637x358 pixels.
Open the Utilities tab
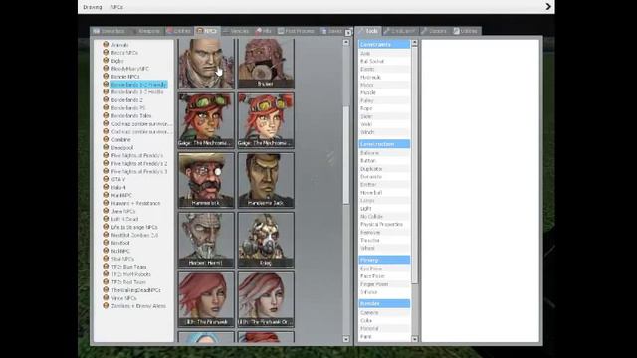(466, 31)
